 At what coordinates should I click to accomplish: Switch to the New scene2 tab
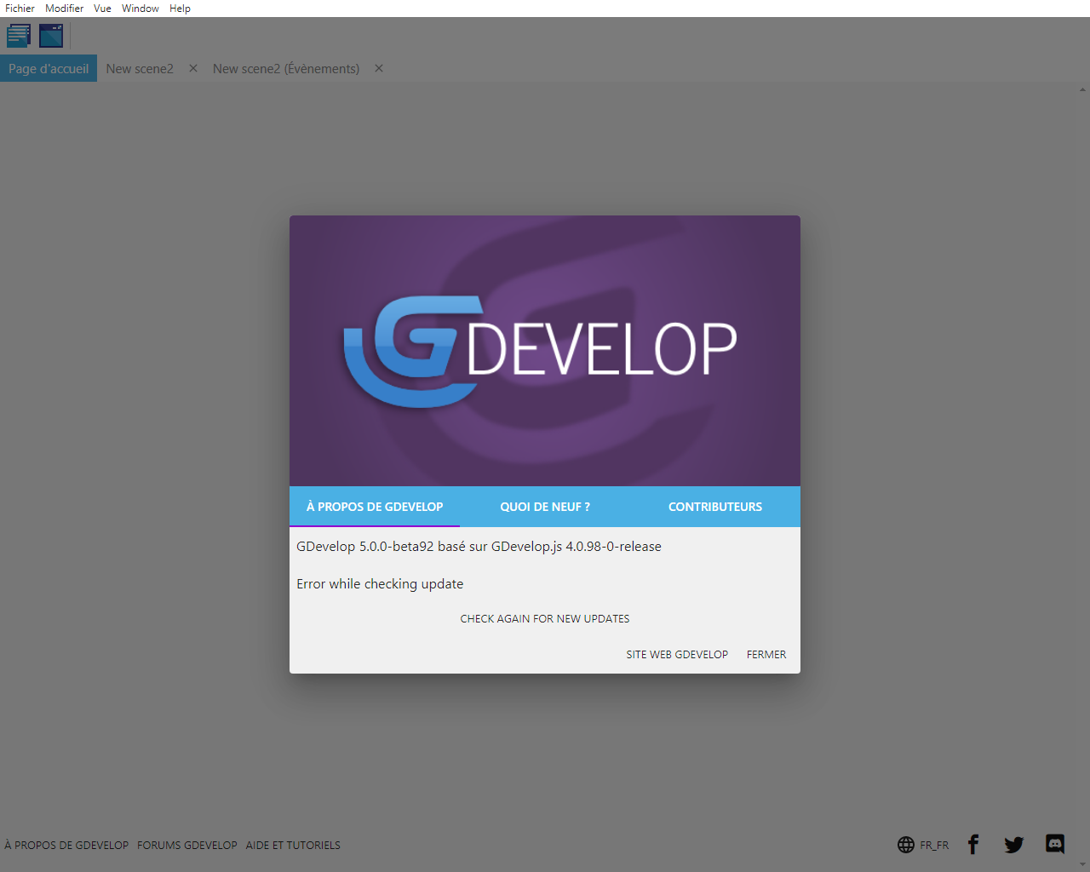point(140,68)
